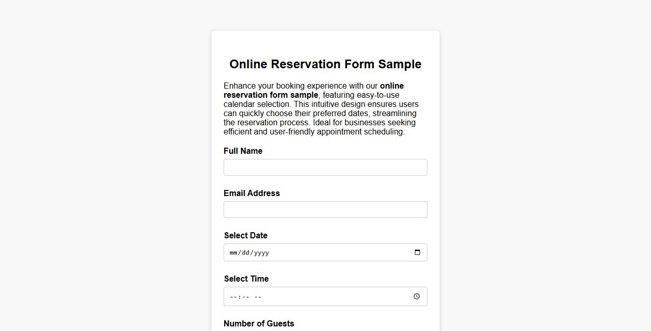651x331 pixels.
Task: Open the calendar date picker icon
Action: (417, 252)
